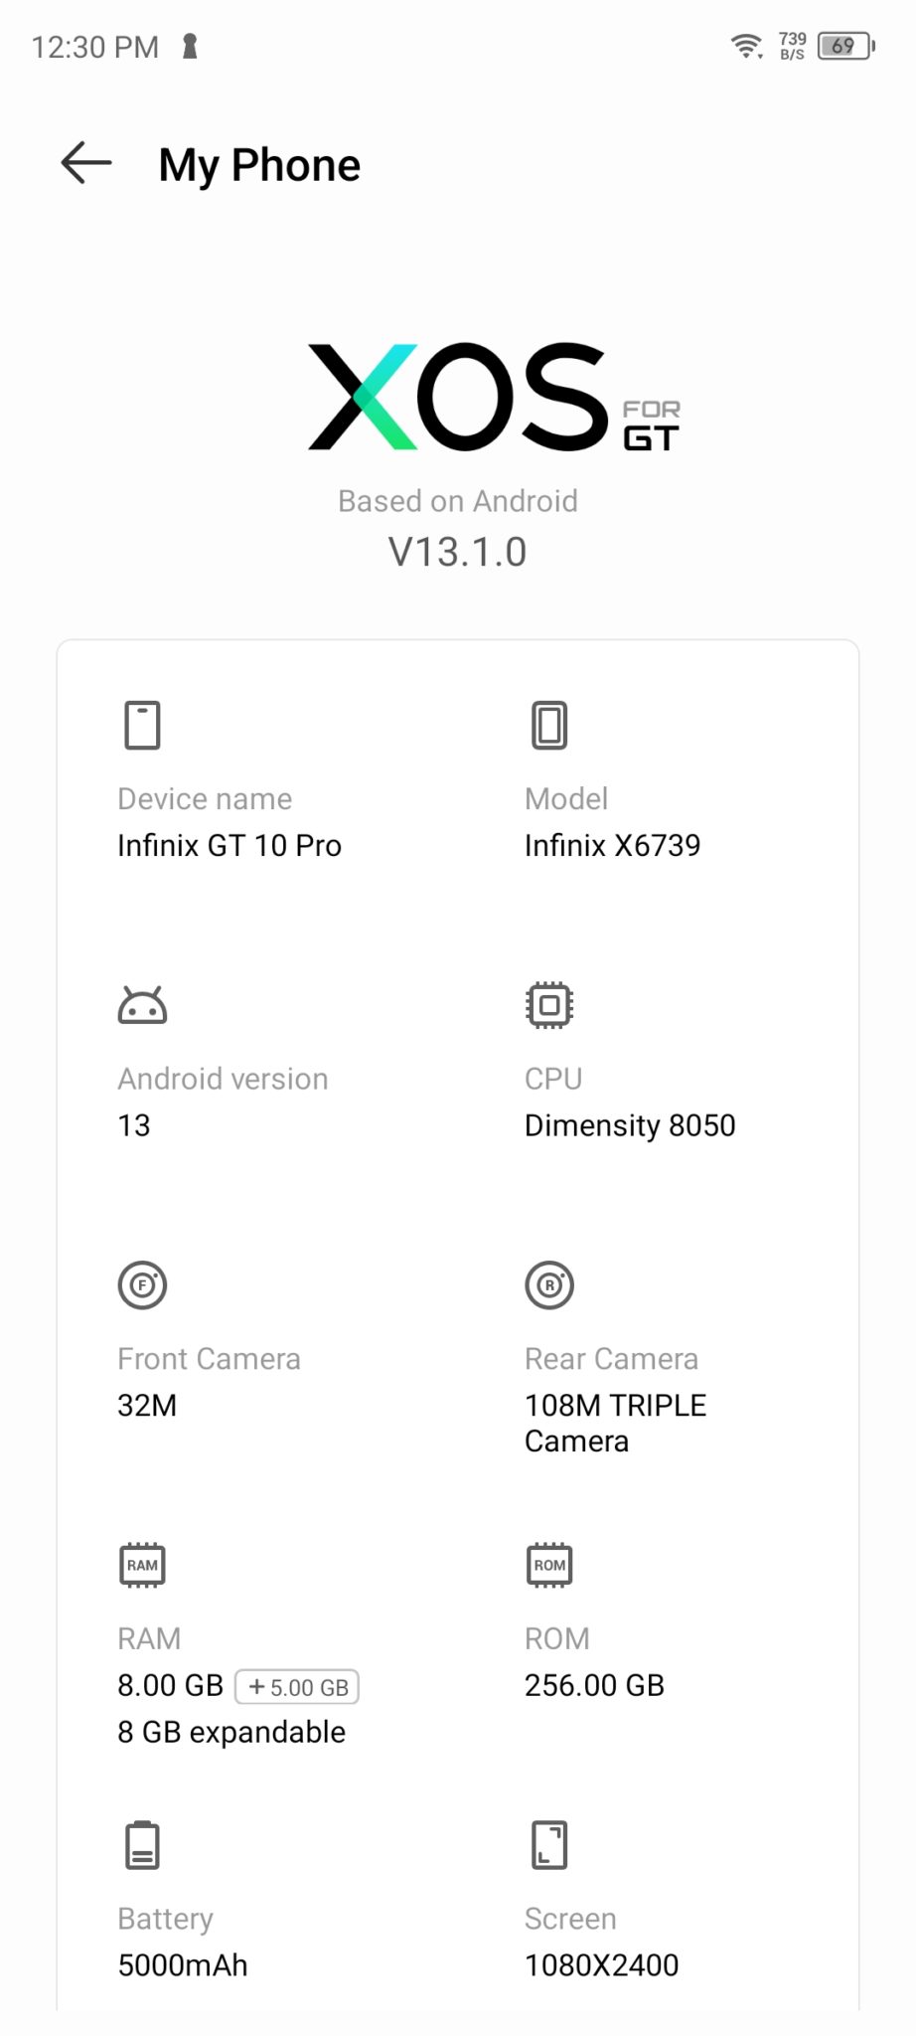The image size is (916, 2036).
Task: Tap the ROM chip icon
Action: point(549,1565)
